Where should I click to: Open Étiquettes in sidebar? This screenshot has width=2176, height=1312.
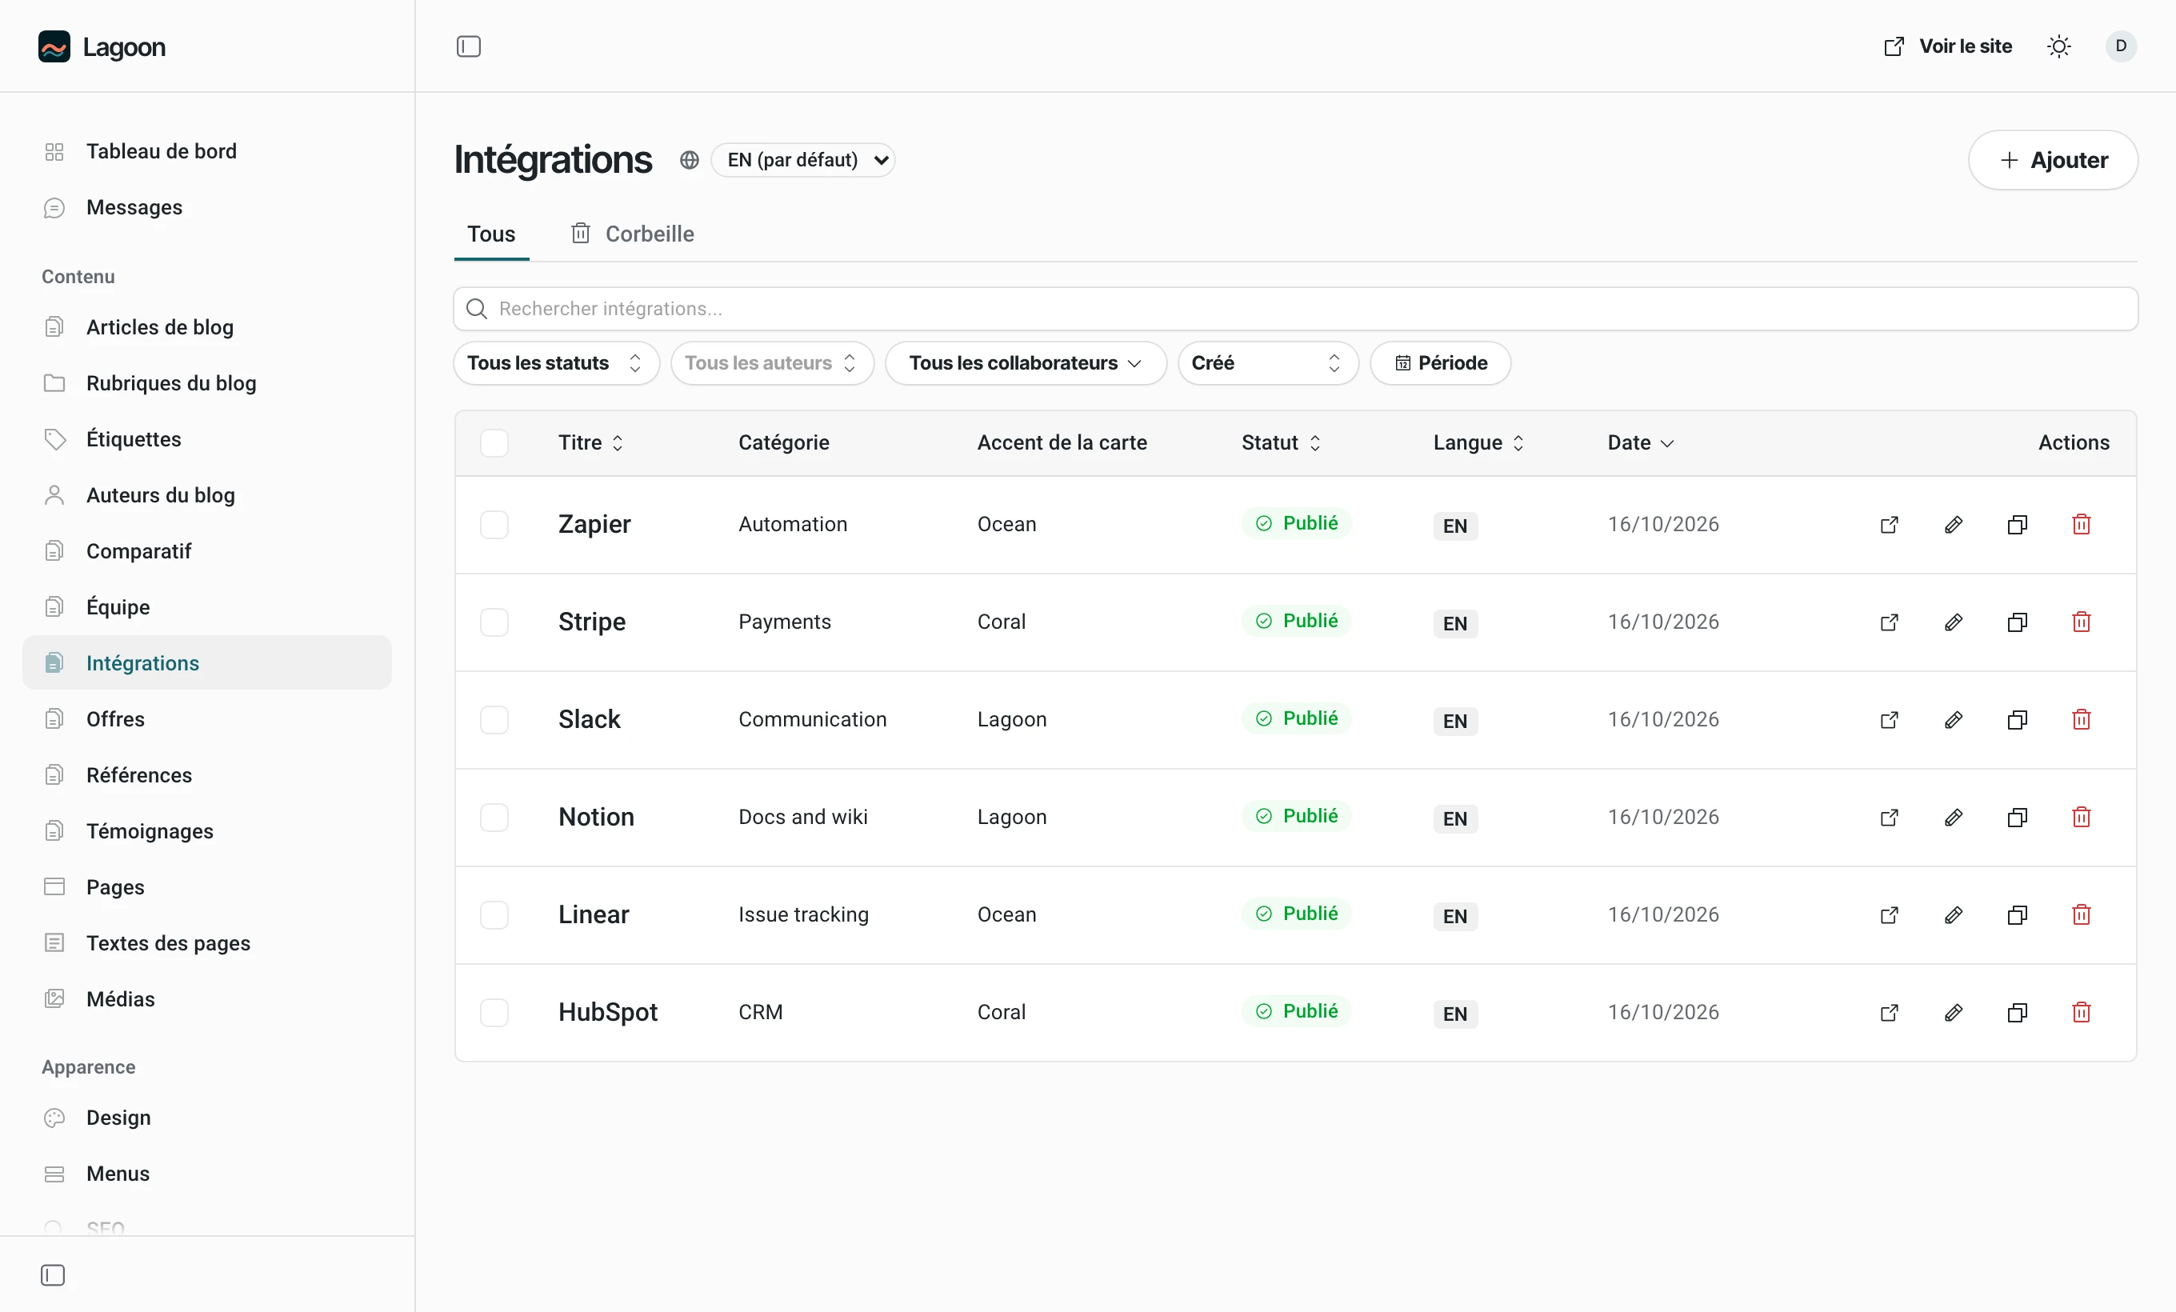pyautogui.click(x=206, y=439)
